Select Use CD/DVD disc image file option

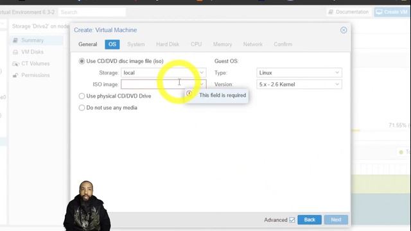point(82,61)
